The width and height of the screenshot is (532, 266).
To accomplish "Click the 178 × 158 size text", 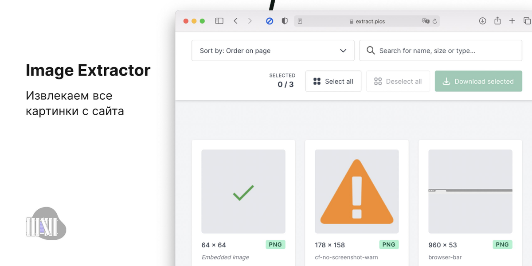I will (330, 245).
